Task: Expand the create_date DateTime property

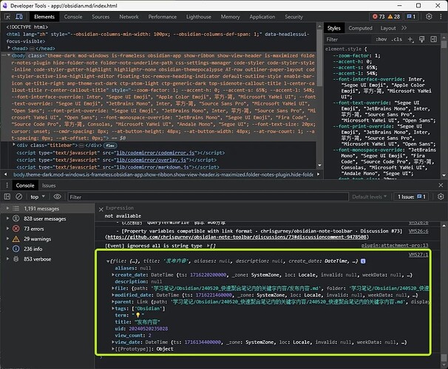Action: (113, 275)
